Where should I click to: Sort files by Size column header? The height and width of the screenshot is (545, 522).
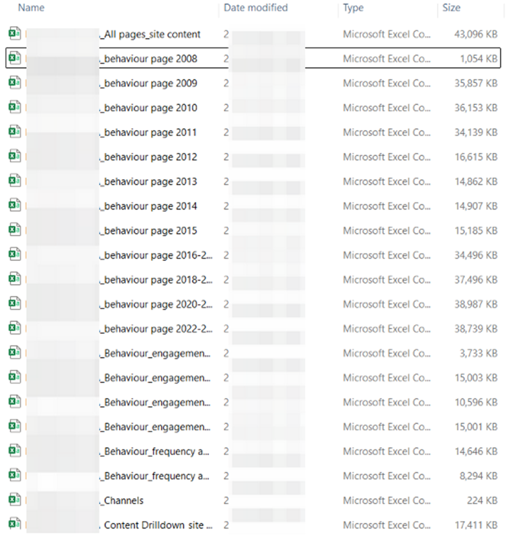[451, 8]
